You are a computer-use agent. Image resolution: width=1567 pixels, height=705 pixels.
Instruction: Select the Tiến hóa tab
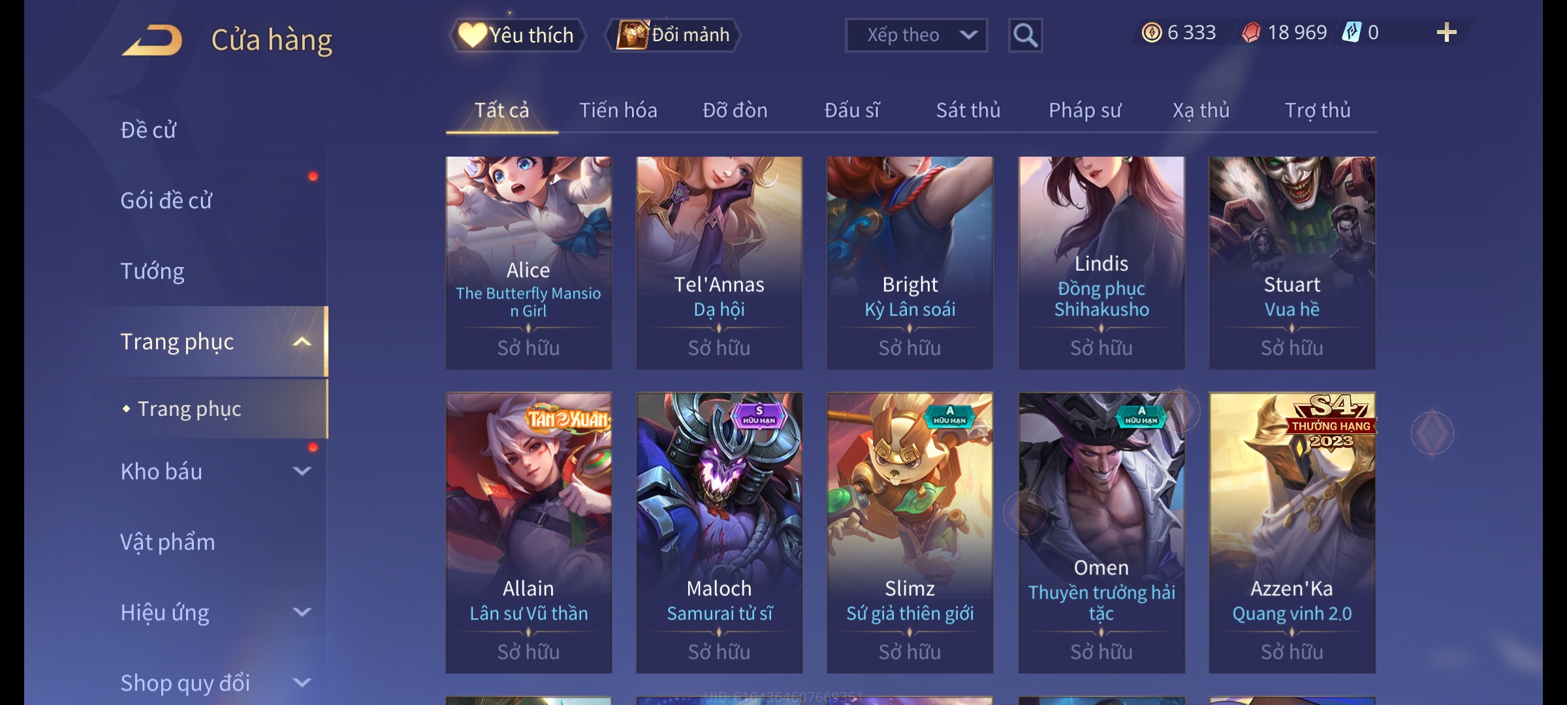pos(618,110)
